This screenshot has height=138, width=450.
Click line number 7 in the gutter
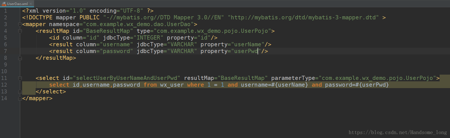click(x=5, y=51)
